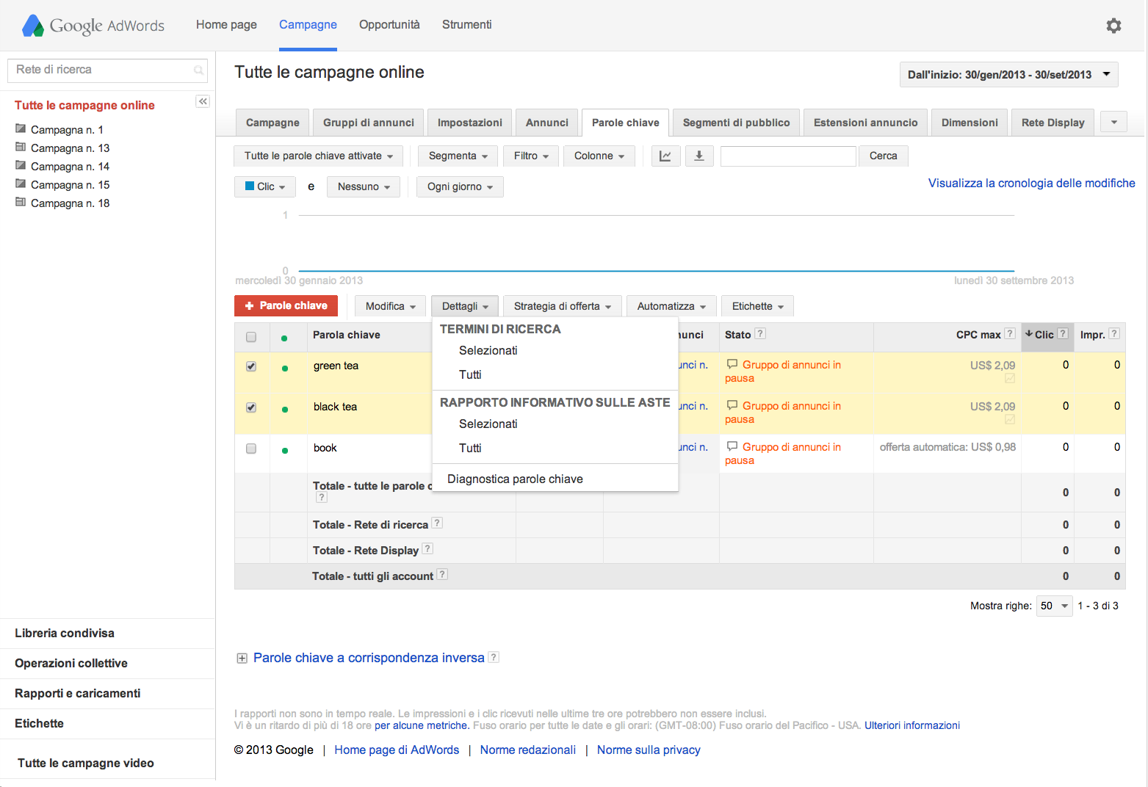Viewport: 1148px width, 787px height.
Task: Click the blue Clic color swatch
Action: [249, 186]
